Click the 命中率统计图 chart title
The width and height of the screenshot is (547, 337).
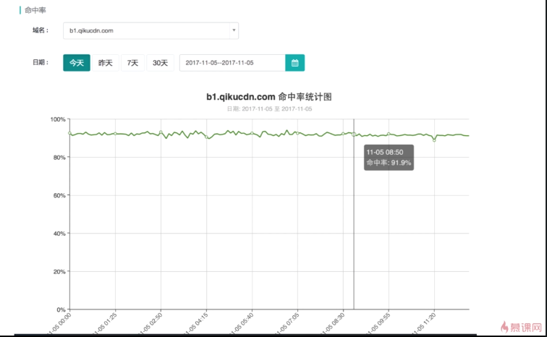268,96
